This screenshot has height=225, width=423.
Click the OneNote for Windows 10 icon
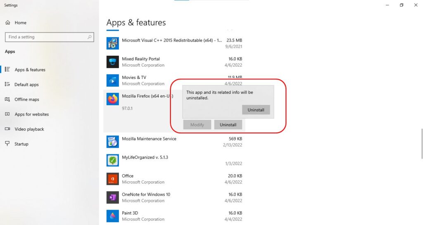(112, 197)
